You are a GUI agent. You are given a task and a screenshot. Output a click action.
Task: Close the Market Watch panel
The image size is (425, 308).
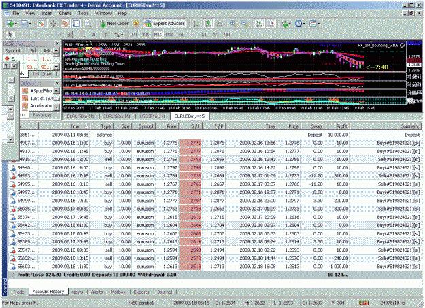(x=58, y=44)
